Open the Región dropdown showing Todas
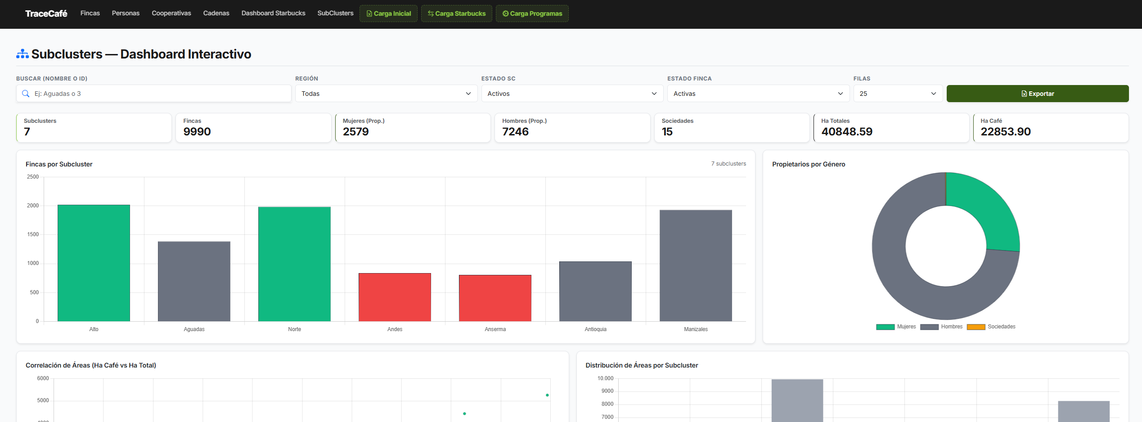The width and height of the screenshot is (1142, 422). coord(386,94)
